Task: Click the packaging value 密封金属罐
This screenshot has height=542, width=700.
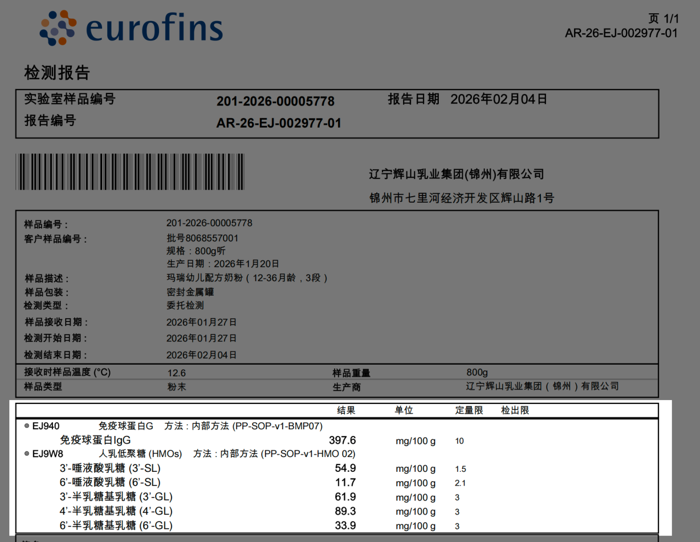Action: coord(190,292)
